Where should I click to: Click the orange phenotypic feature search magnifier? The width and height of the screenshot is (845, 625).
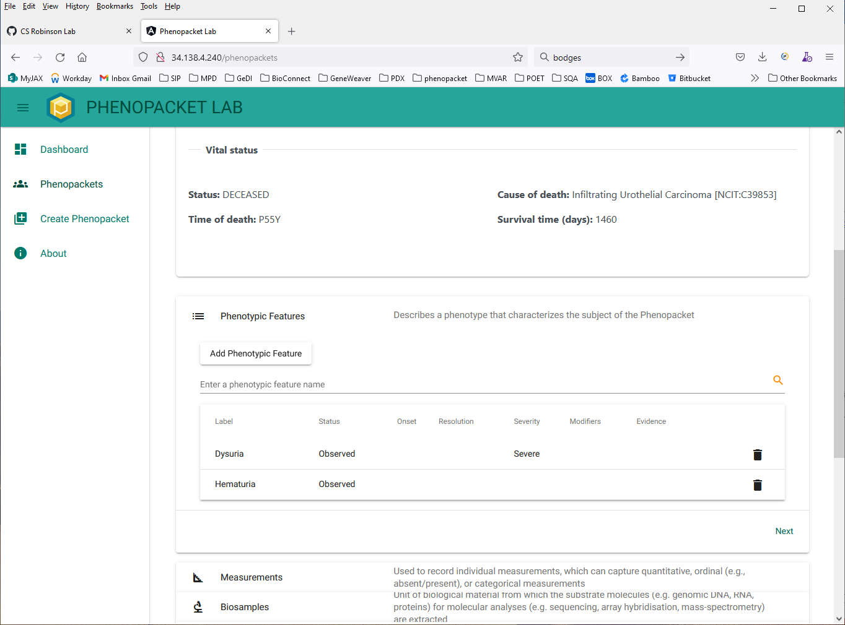(x=778, y=380)
